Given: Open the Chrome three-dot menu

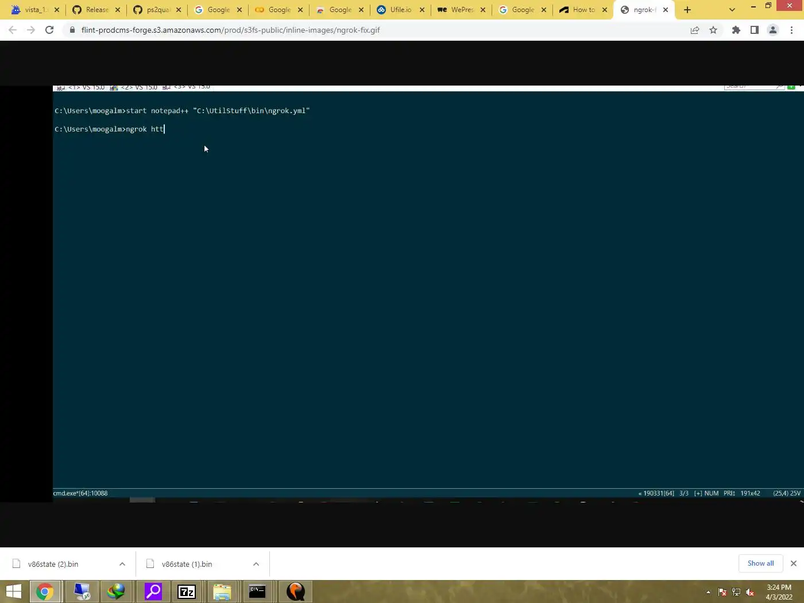Looking at the screenshot, I should pos(791,30).
